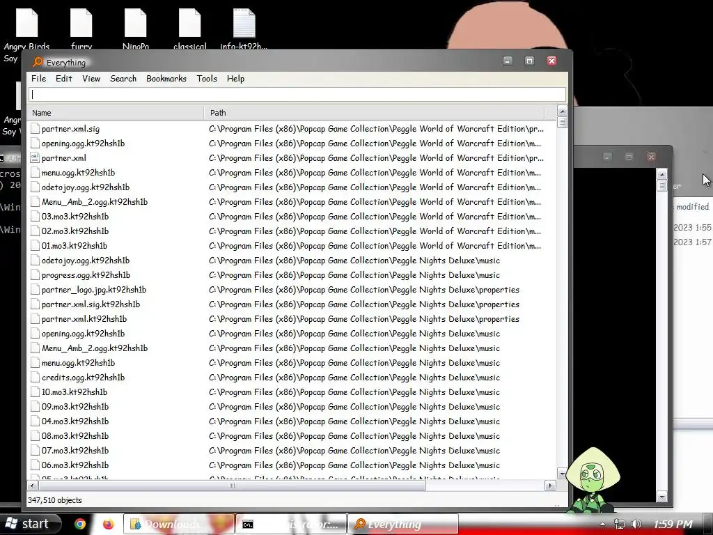
Task: Open the Tools menu
Action: (207, 79)
